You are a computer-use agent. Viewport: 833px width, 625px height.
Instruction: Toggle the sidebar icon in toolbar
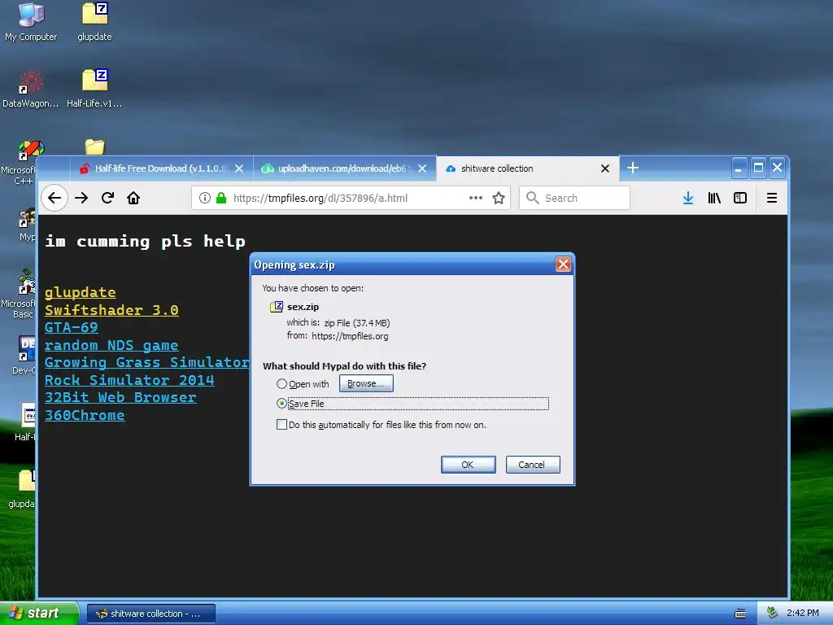(x=740, y=199)
